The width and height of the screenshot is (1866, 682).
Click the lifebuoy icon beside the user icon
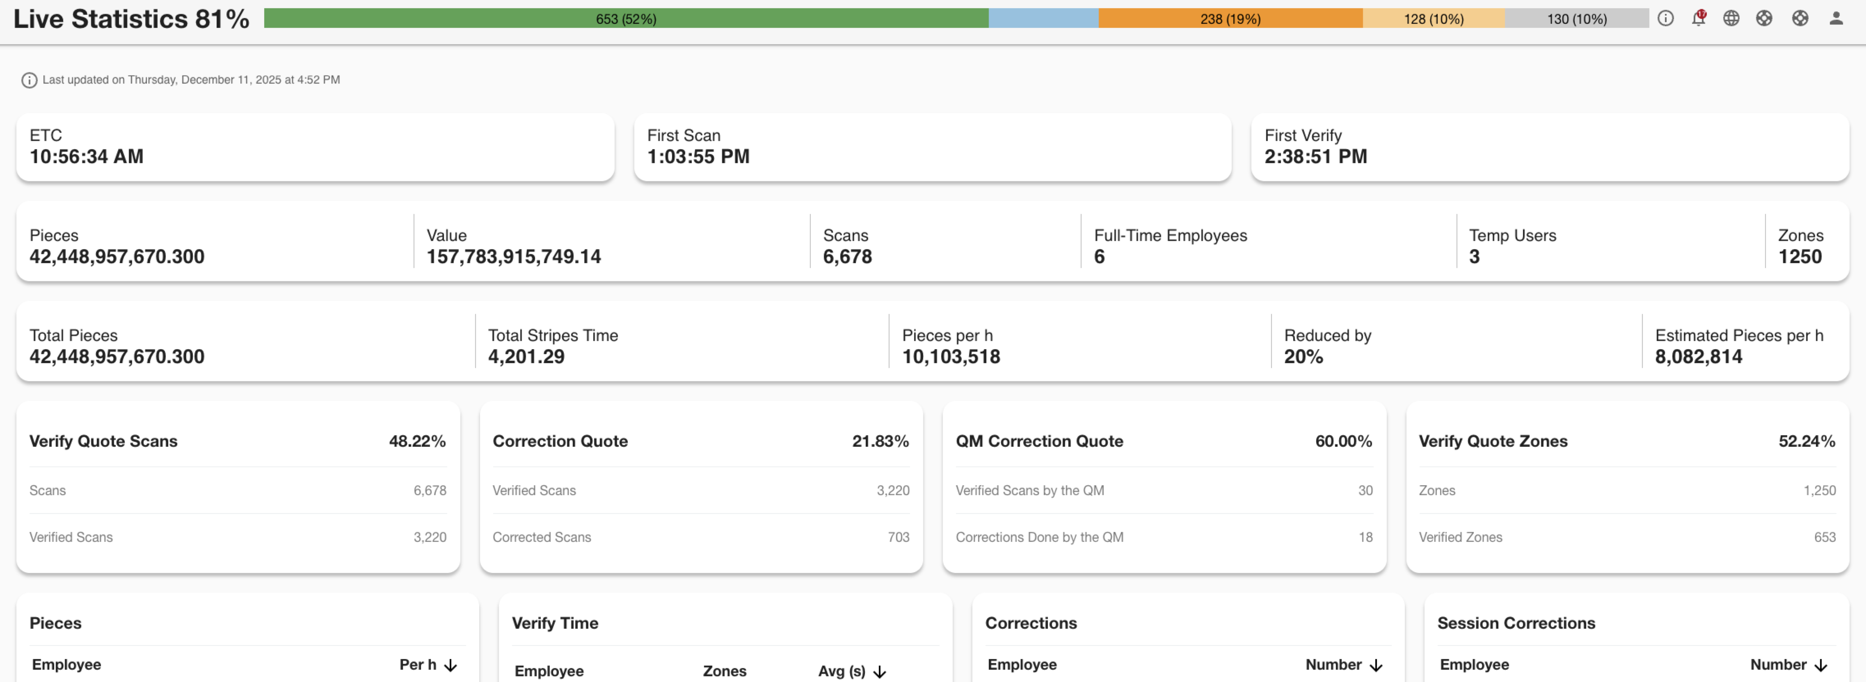click(x=1800, y=19)
